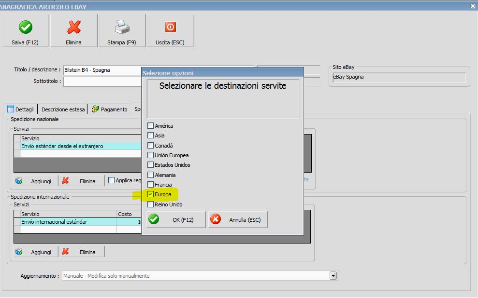The width and height of the screenshot is (478, 298).
Task: Click the Servizio header in national services
Action: click(x=81, y=138)
